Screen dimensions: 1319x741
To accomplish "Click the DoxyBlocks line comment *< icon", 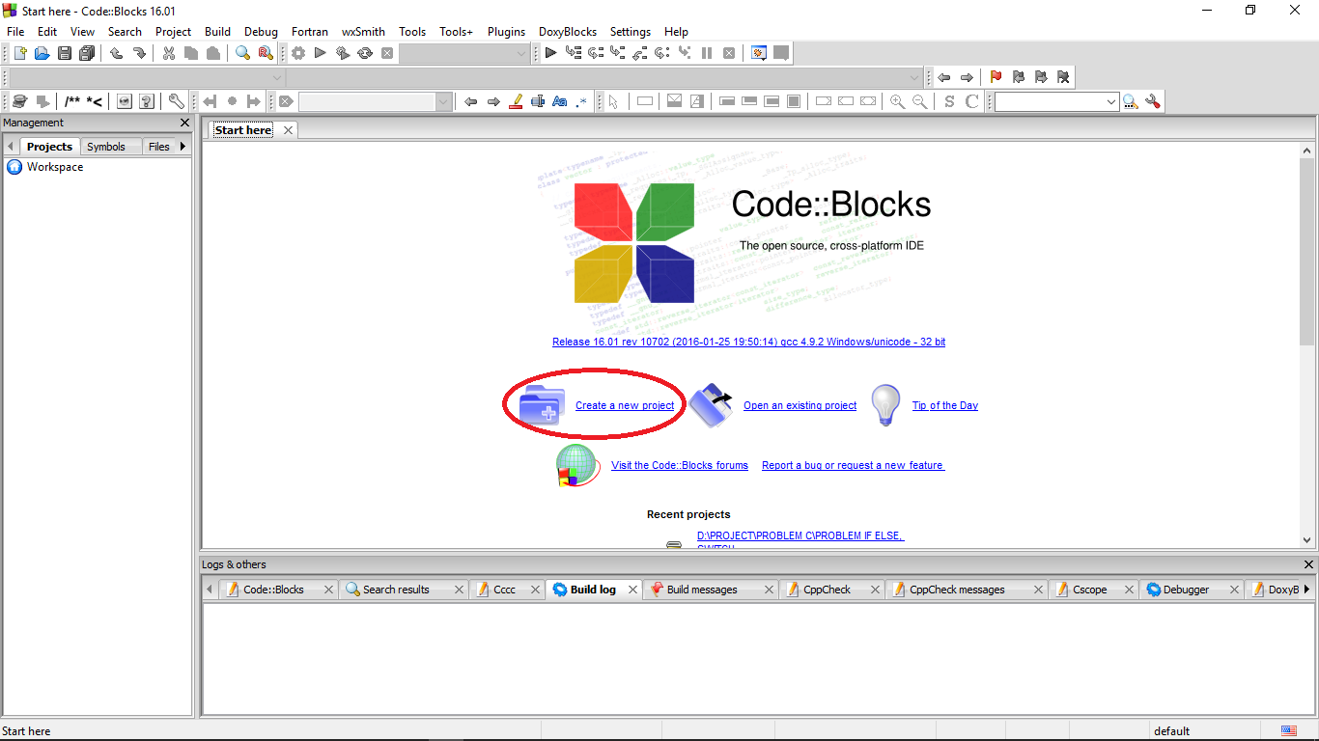I will click(x=95, y=101).
